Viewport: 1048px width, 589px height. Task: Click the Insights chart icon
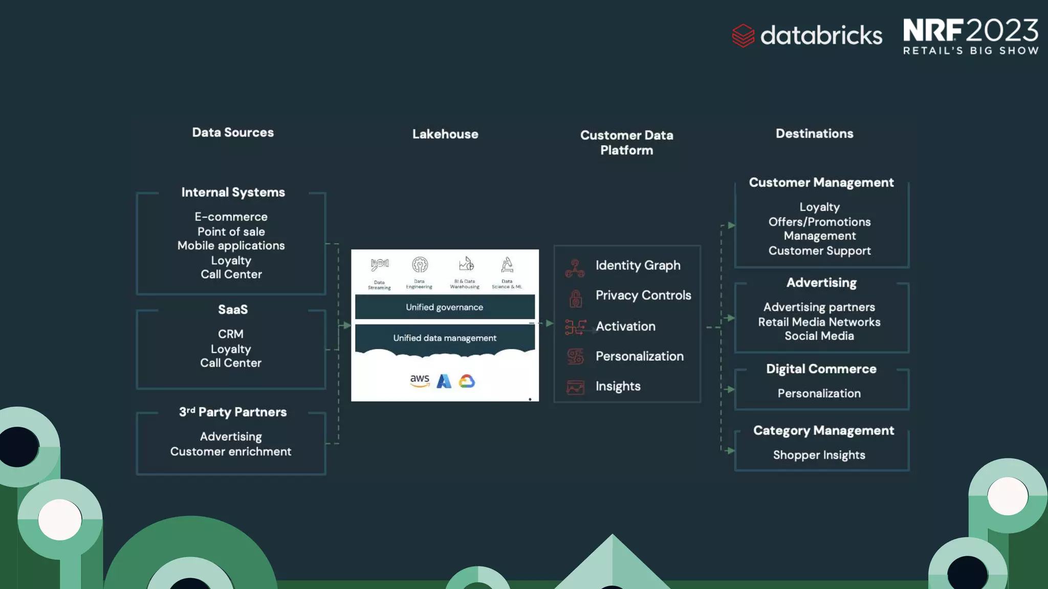[575, 387]
